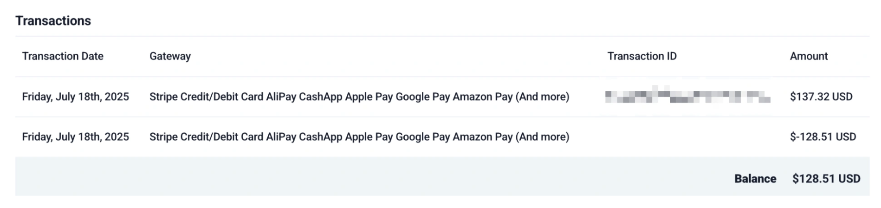Click the Balance summary row background

tap(442, 176)
